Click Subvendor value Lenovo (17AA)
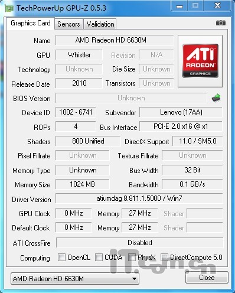 tap(181, 112)
